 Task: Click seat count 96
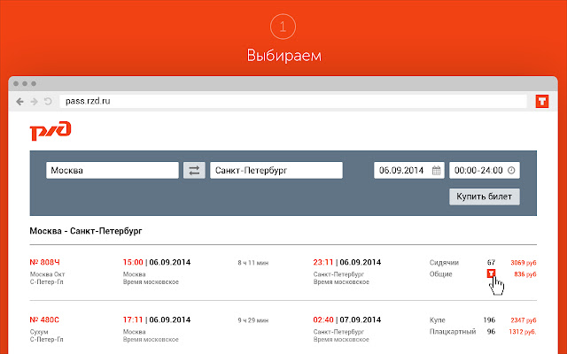(x=491, y=332)
